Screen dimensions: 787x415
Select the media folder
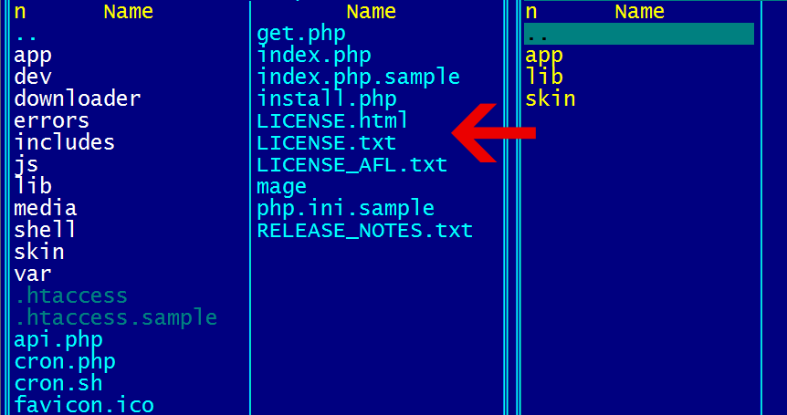45,208
